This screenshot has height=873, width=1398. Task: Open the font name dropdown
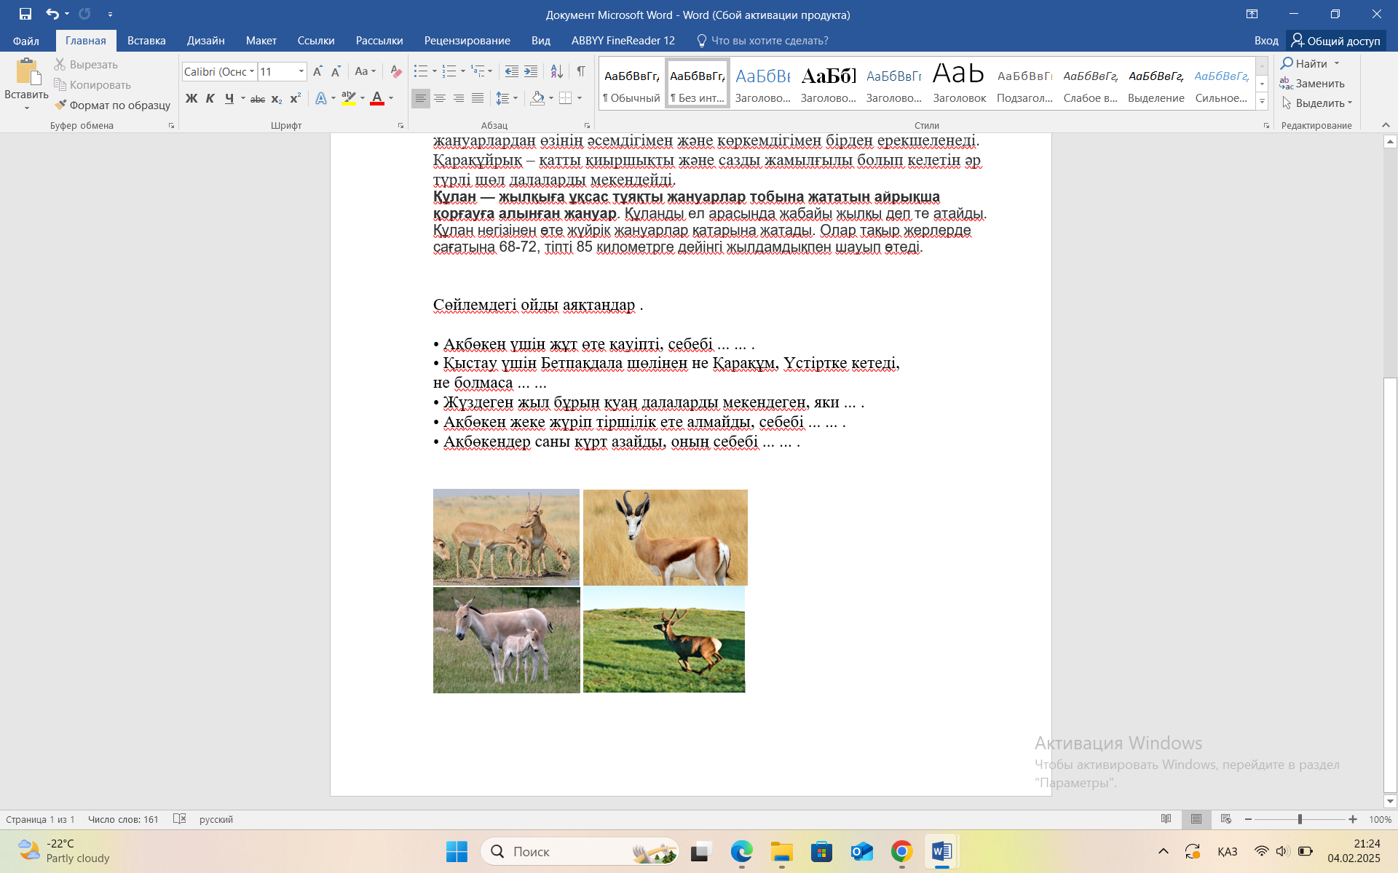pyautogui.click(x=252, y=71)
